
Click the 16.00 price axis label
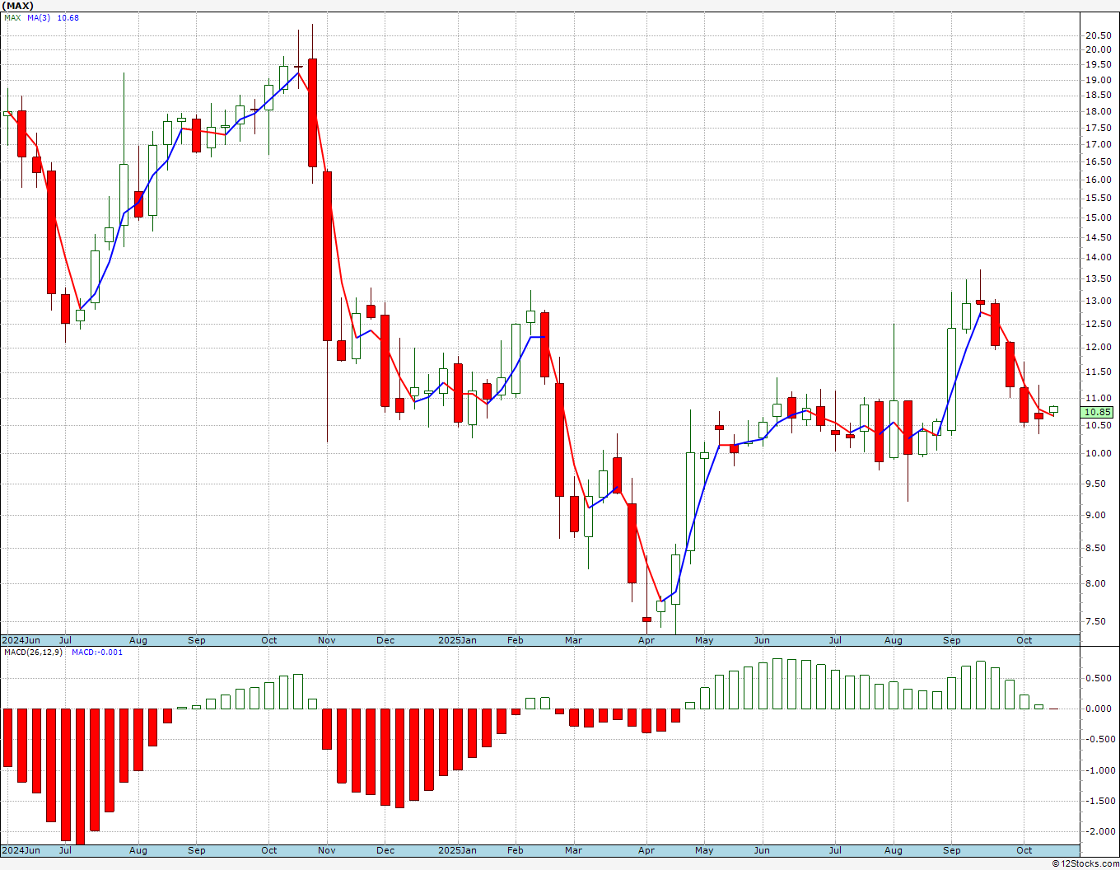coord(1097,180)
